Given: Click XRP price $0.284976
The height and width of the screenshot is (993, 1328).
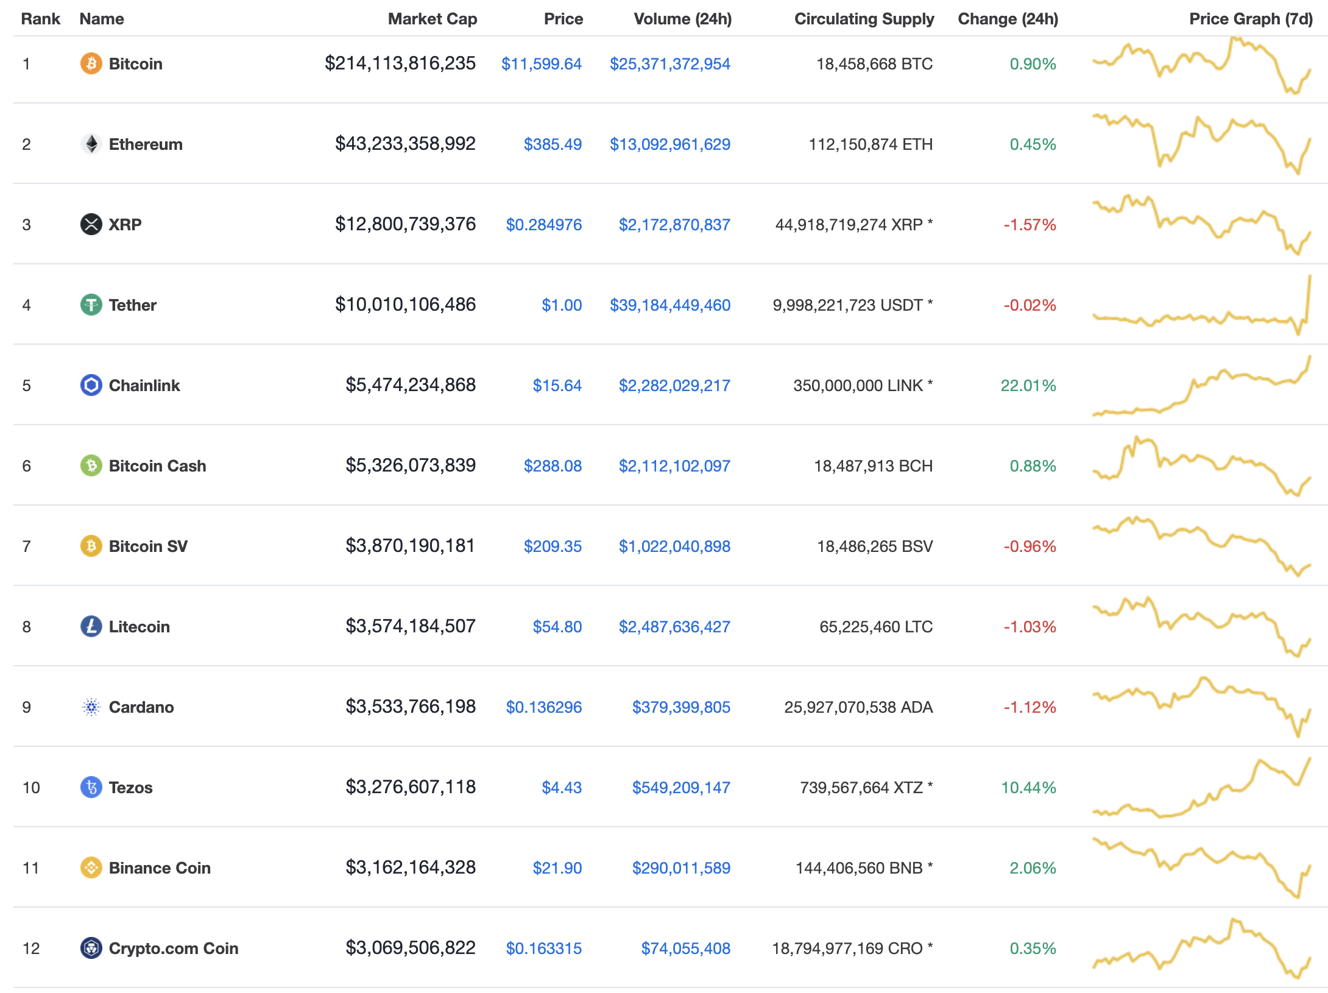Looking at the screenshot, I should click(544, 225).
